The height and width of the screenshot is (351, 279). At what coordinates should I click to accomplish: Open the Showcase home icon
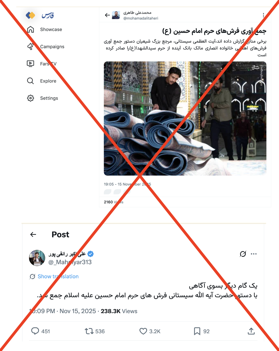(x=30, y=29)
